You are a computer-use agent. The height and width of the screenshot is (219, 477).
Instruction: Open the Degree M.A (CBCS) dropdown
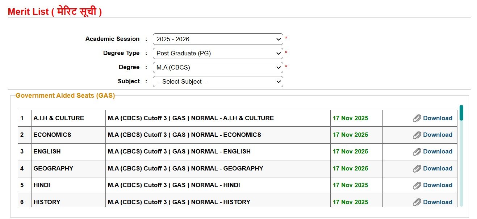[x=218, y=67]
